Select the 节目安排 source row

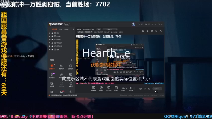(62, 43)
